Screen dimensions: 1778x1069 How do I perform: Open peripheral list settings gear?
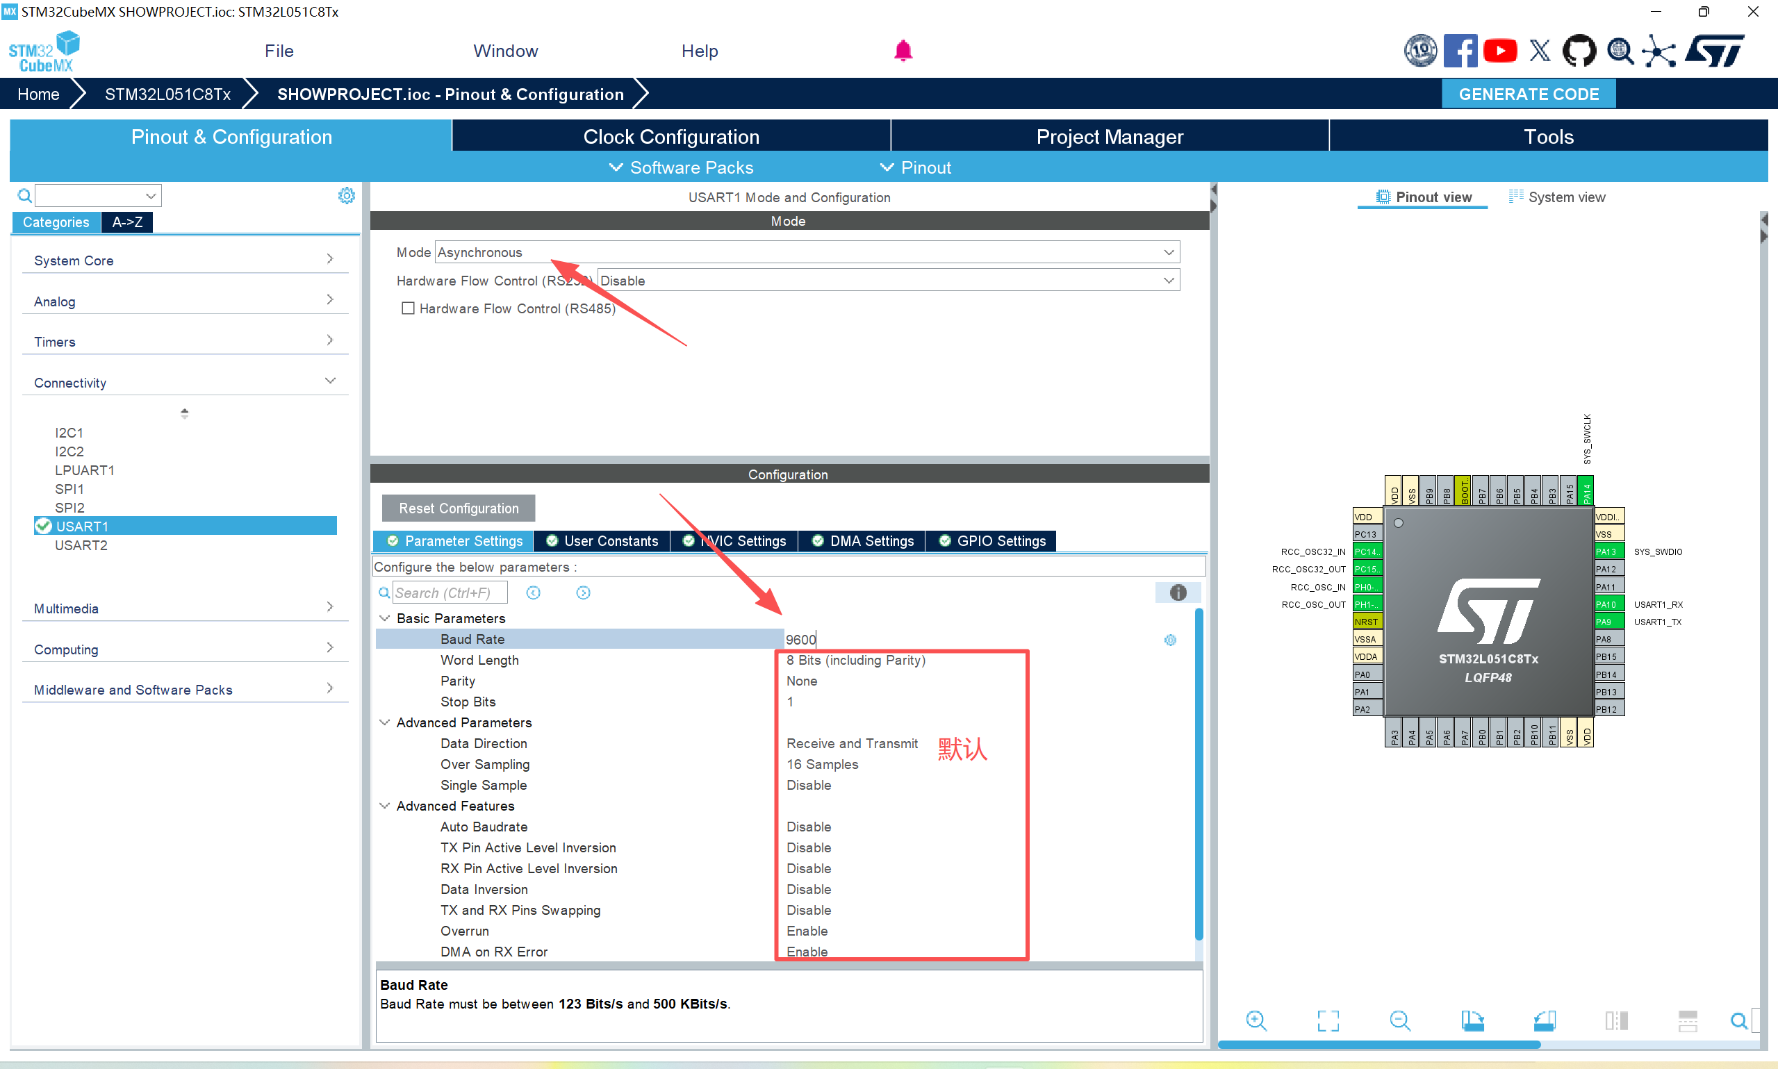pos(347,195)
